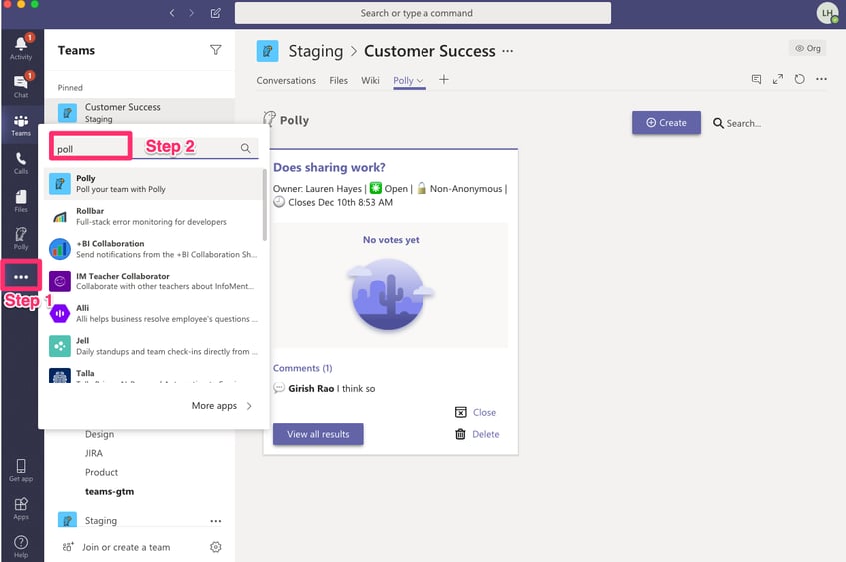Open Files in the sidebar
The width and height of the screenshot is (846, 562).
[x=21, y=200]
